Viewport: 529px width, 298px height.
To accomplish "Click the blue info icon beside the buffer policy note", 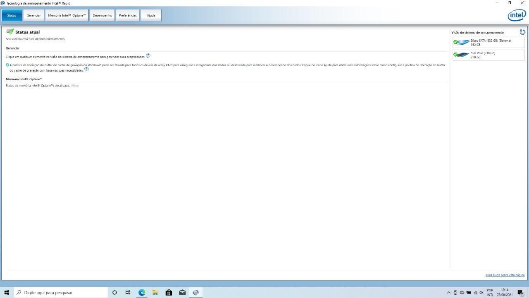I will [x=7, y=65].
